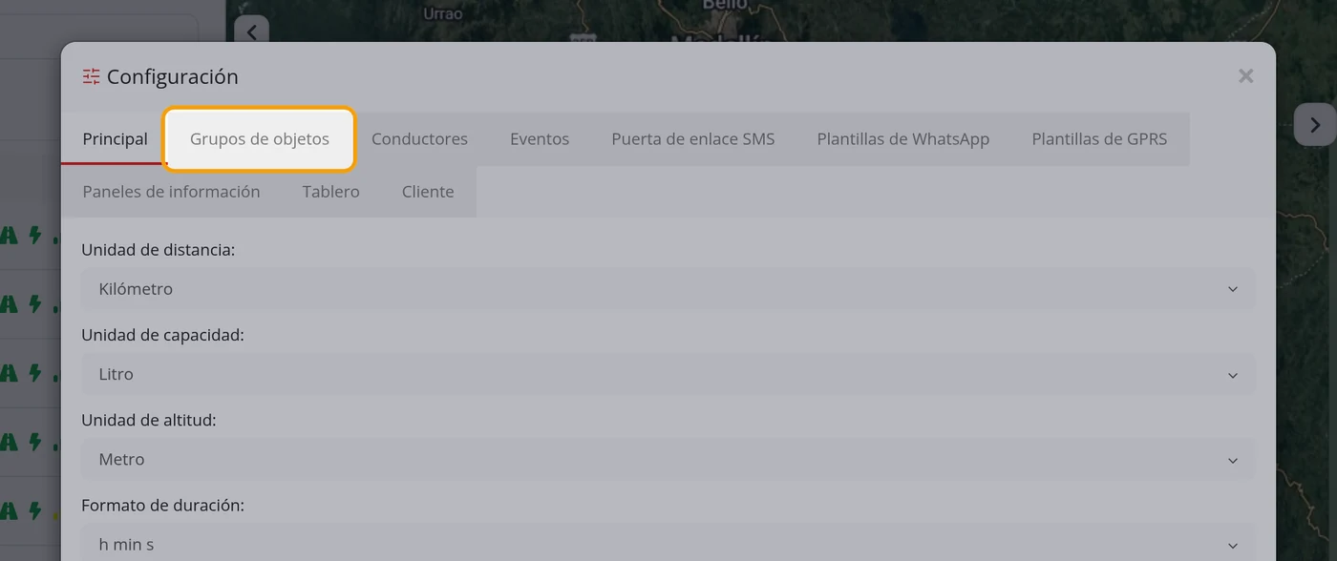Image resolution: width=1337 pixels, height=561 pixels.
Task: Switch to Plantillas de WhatsApp tab
Action: (x=903, y=139)
